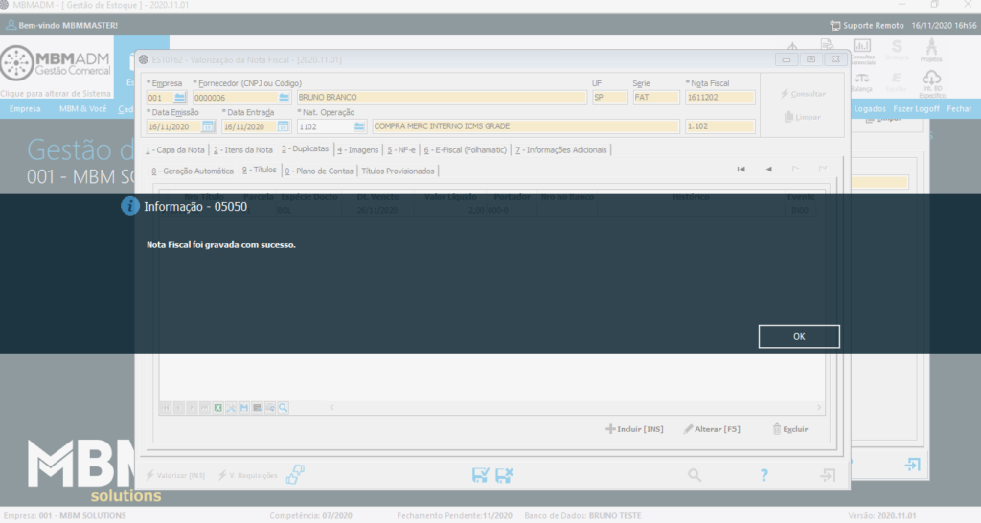Click Fazer Logoff menu item

pyautogui.click(x=916, y=109)
